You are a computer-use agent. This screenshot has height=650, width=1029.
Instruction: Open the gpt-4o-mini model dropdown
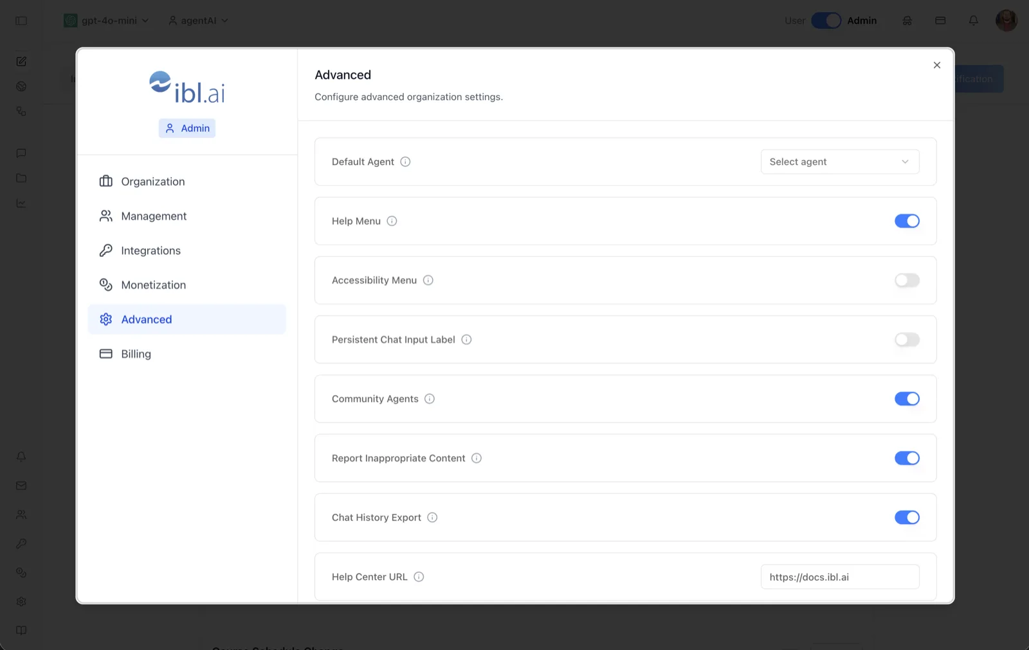(x=107, y=21)
